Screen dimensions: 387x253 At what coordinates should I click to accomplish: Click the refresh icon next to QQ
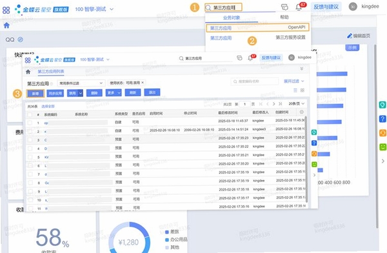click(x=21, y=39)
